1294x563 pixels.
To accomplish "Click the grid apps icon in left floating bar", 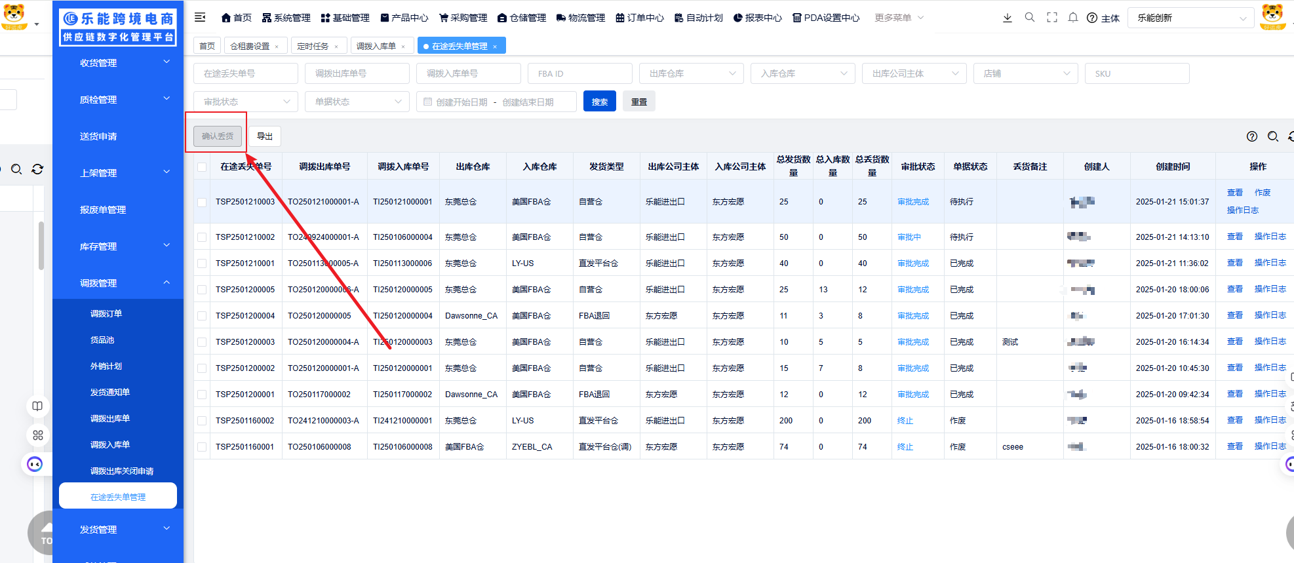I will (37, 435).
